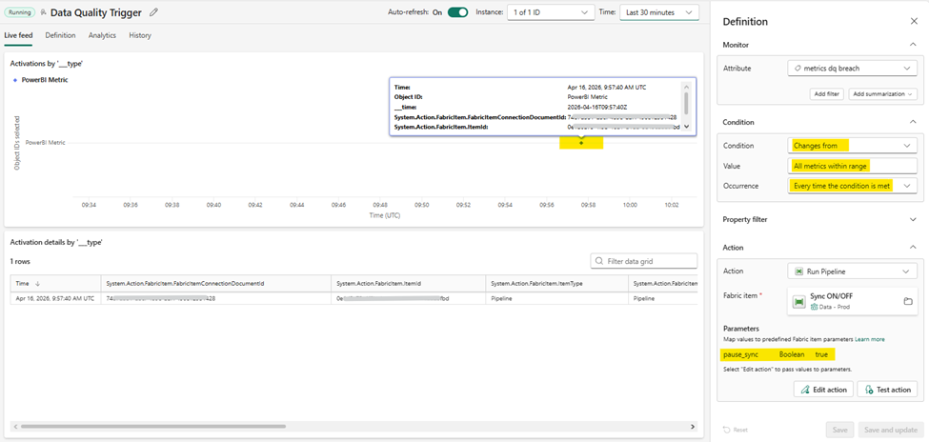The image size is (929, 442).
Task: Click the activation data point on chart
Action: [x=581, y=143]
